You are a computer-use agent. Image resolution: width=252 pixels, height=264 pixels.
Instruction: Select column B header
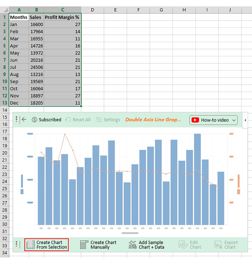pyautogui.click(x=36, y=10)
